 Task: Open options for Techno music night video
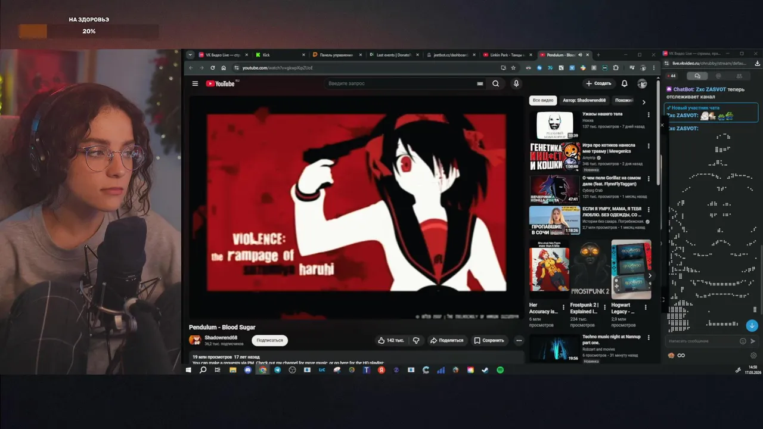point(649,337)
